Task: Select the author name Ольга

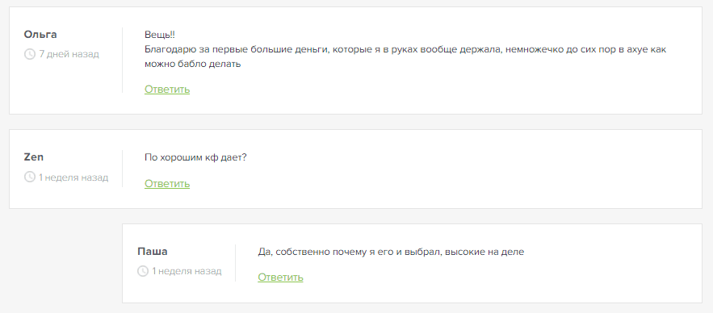Action: 40,35
